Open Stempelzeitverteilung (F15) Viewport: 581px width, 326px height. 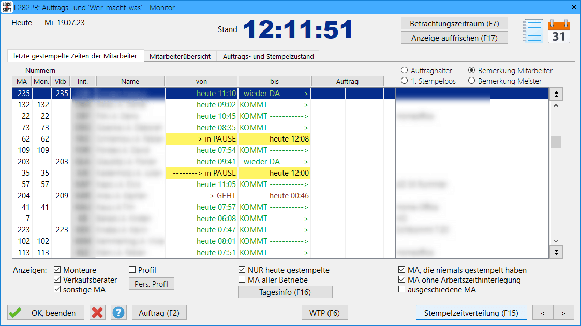coord(471,313)
